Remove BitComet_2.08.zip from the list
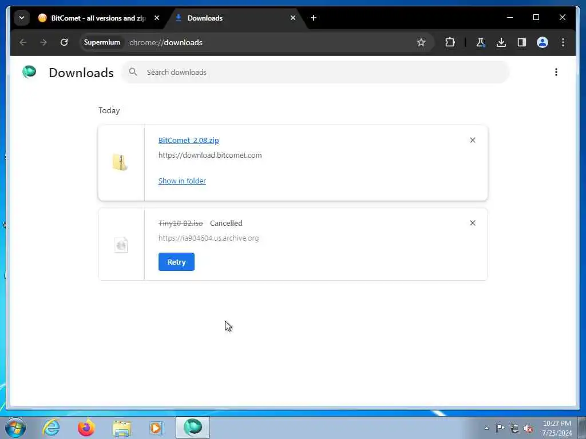 [472, 140]
